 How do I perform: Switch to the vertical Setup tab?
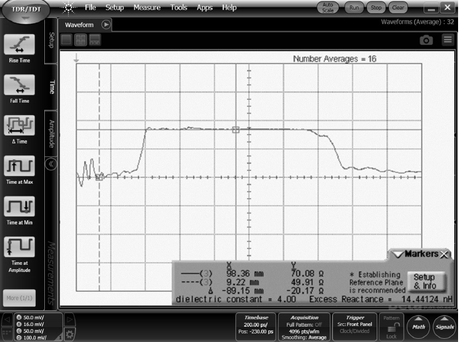[51, 40]
